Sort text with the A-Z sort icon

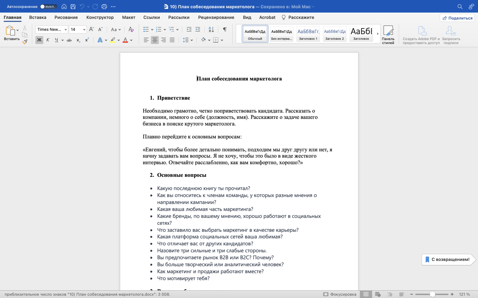(211, 30)
